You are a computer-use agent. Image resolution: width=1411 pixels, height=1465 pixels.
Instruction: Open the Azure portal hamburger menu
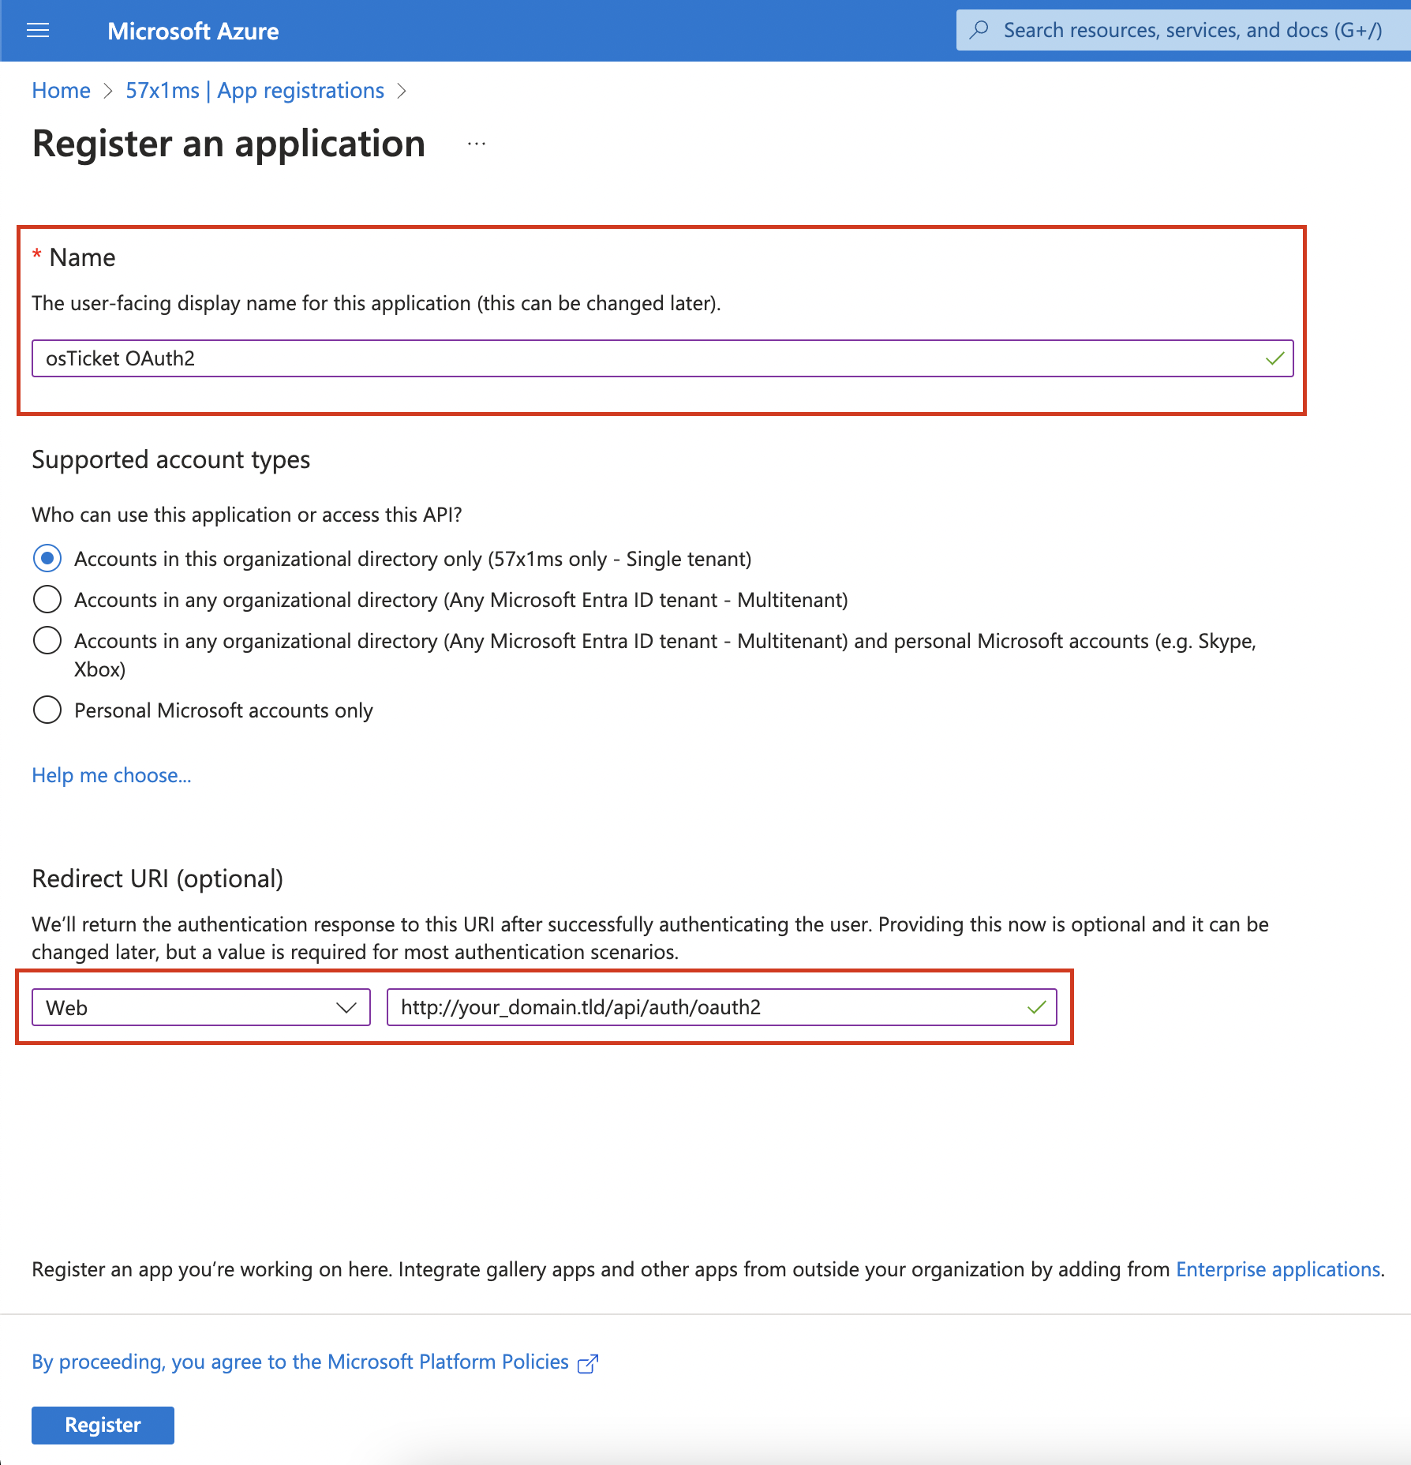(37, 30)
